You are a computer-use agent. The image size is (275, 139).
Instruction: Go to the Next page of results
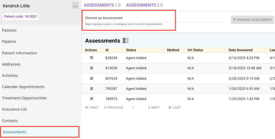click(153, 107)
